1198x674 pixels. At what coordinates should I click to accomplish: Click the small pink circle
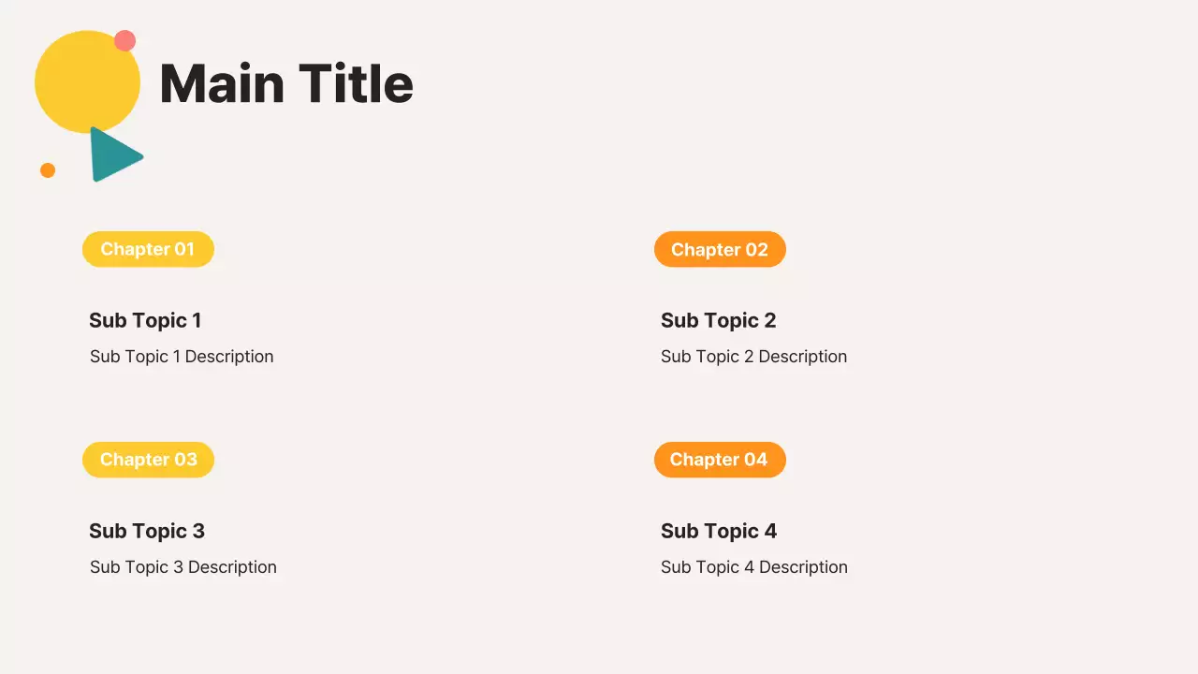(x=124, y=41)
